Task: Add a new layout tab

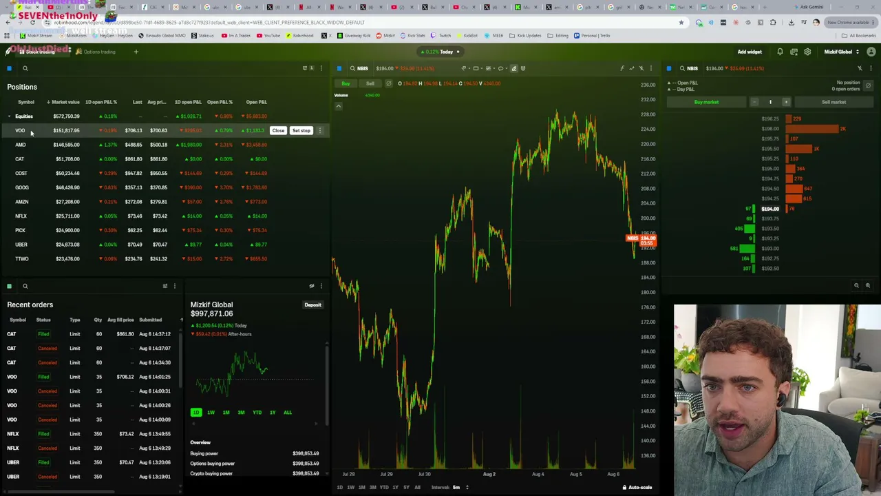Action: tap(136, 52)
